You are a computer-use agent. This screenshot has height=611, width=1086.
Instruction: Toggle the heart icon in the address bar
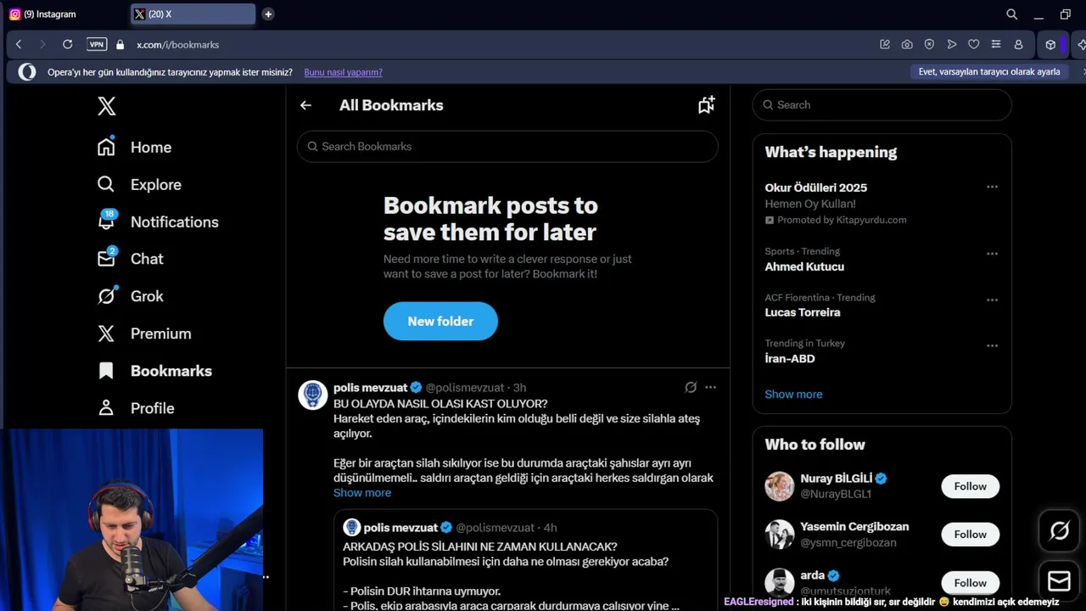point(973,44)
